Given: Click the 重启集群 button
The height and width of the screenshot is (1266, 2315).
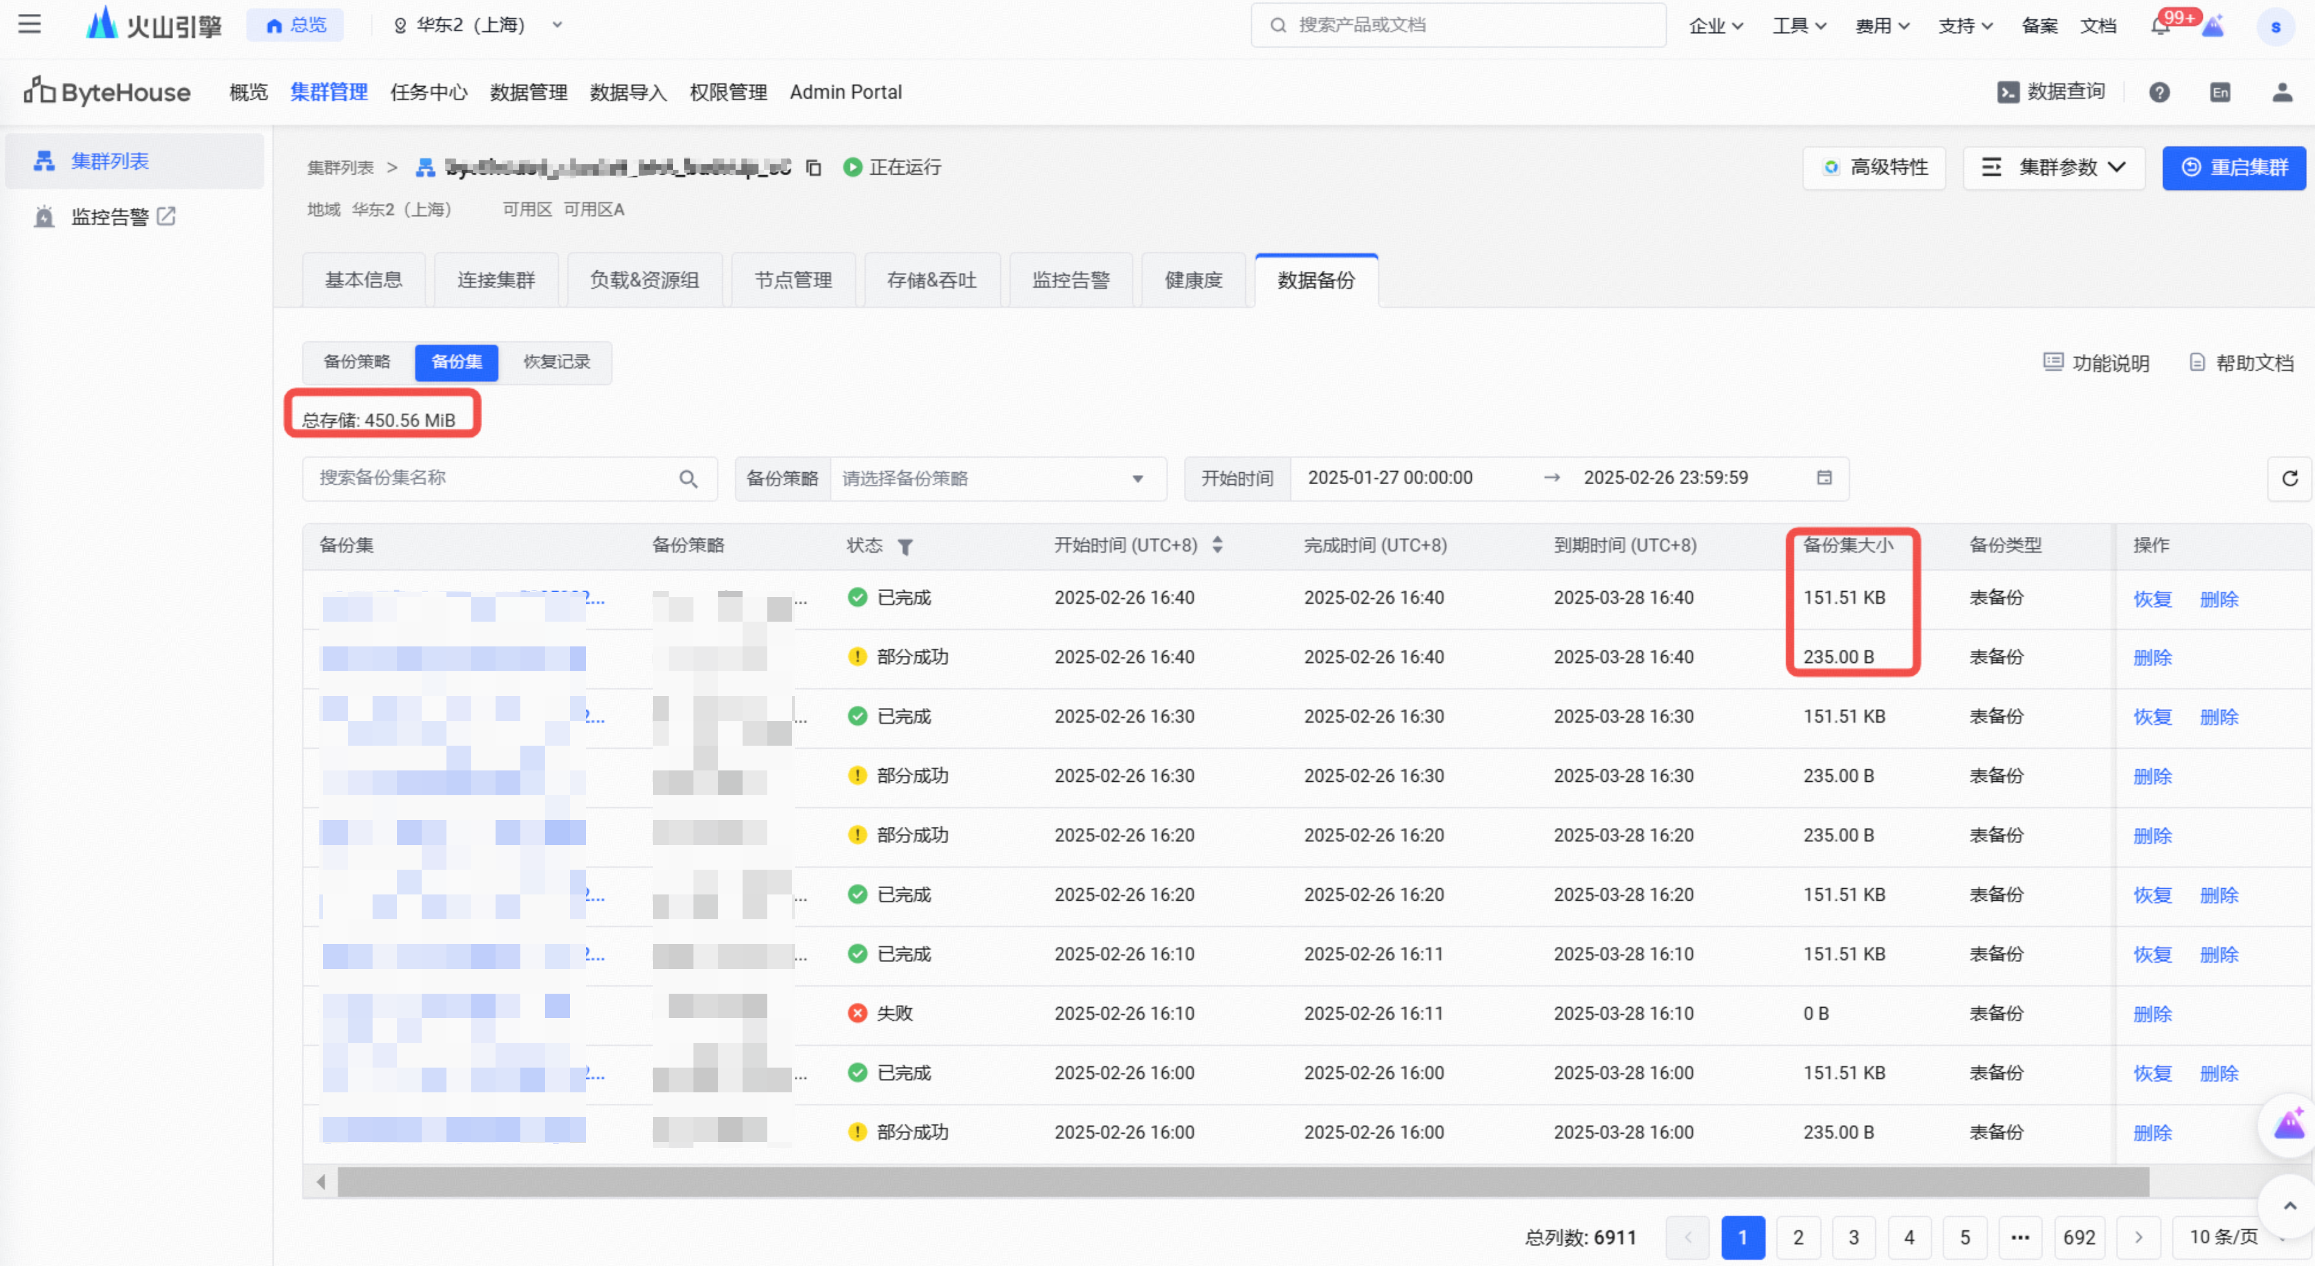Looking at the screenshot, I should [2234, 168].
